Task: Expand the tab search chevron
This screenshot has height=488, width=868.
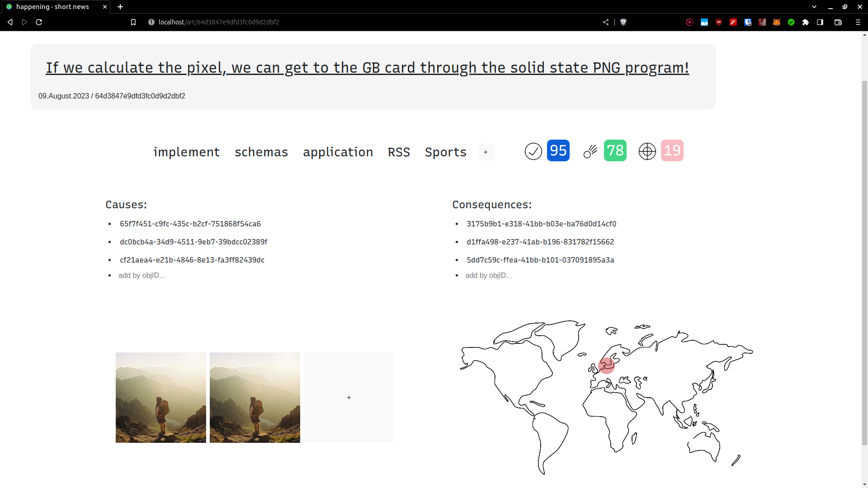Action: [x=814, y=7]
